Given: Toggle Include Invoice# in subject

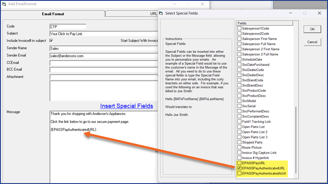Looking at the screenshot, I should (x=51, y=40).
